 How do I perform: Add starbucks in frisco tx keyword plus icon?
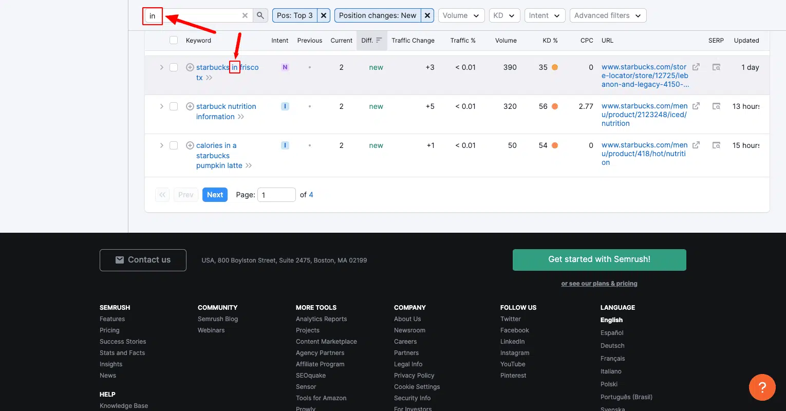(x=190, y=67)
